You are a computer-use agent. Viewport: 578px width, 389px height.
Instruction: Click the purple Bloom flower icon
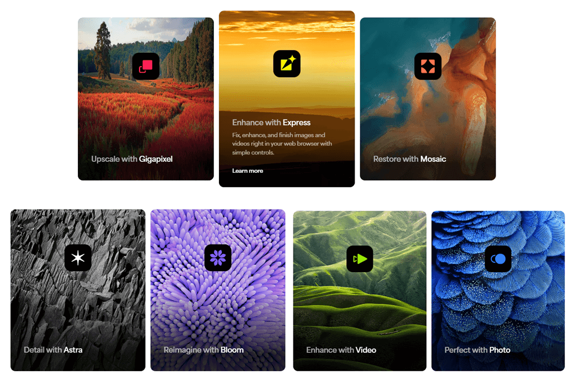click(x=218, y=258)
